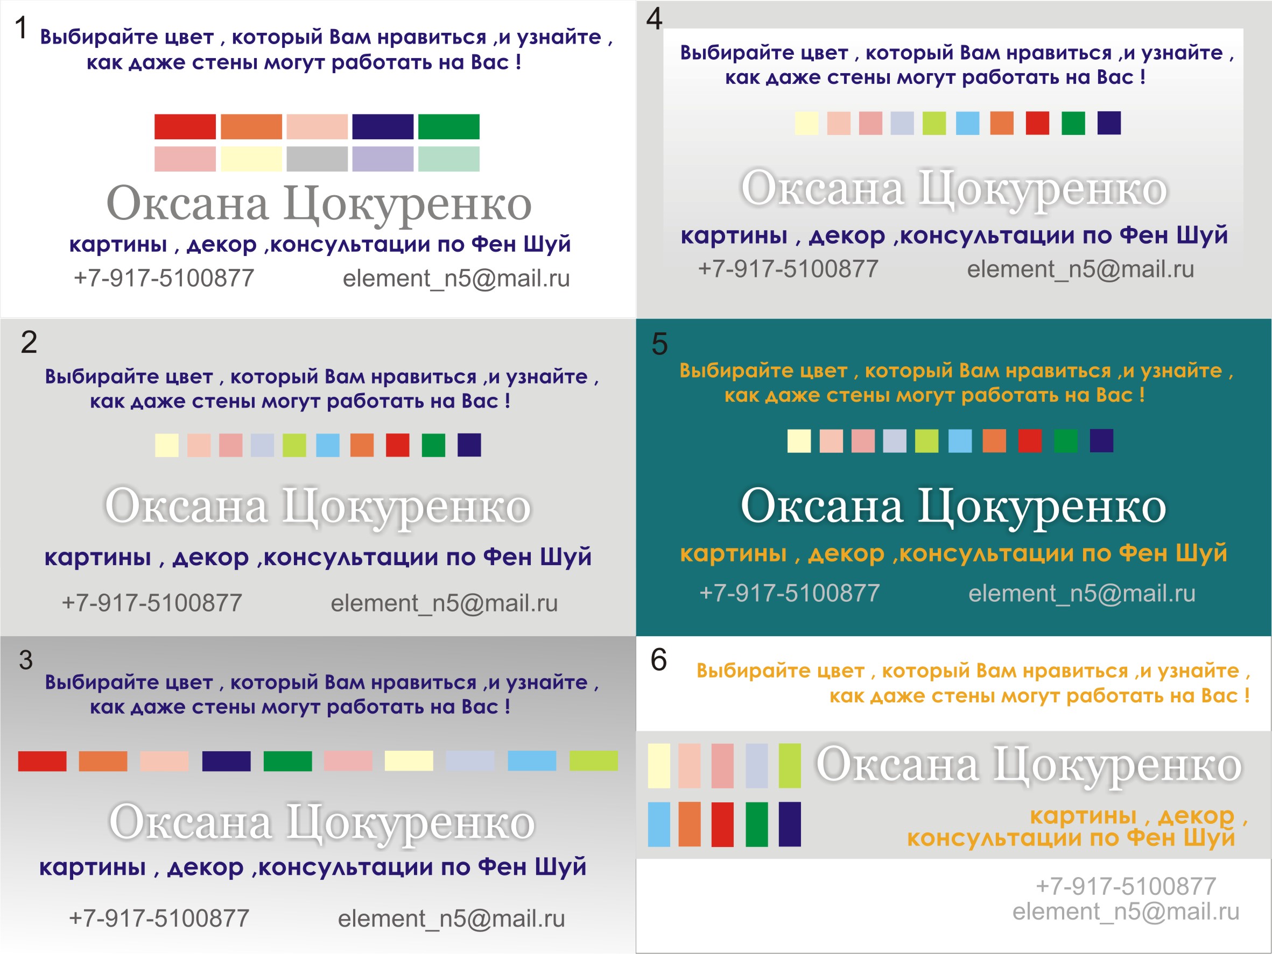Click the lime green swatch on card 3
Screen dimensions: 1272x954
[593, 761]
